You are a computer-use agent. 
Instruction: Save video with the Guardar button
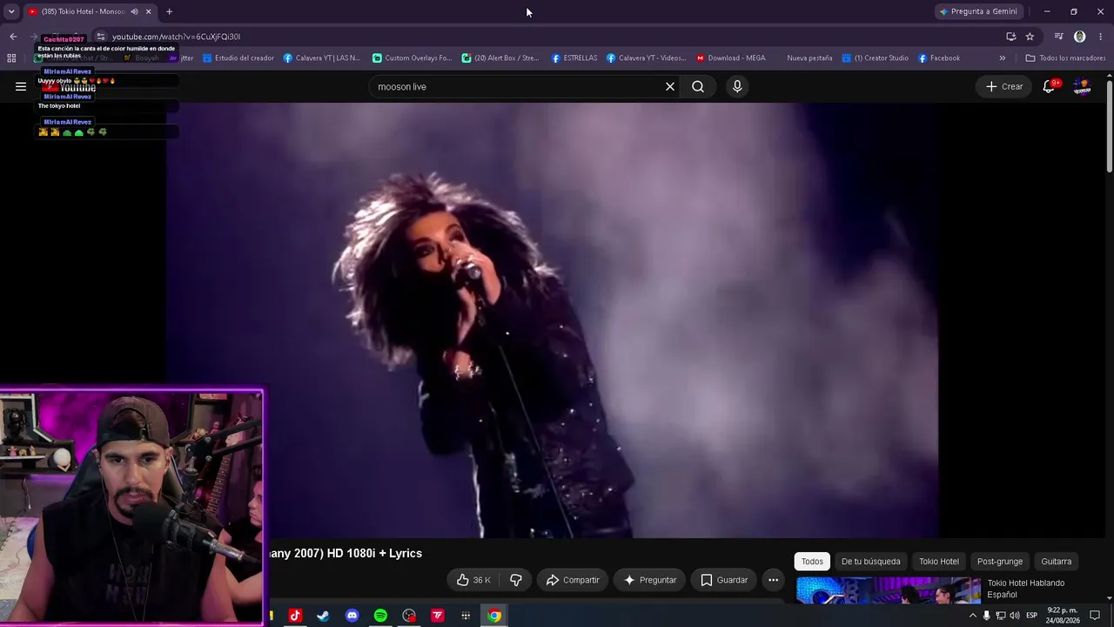coord(724,580)
